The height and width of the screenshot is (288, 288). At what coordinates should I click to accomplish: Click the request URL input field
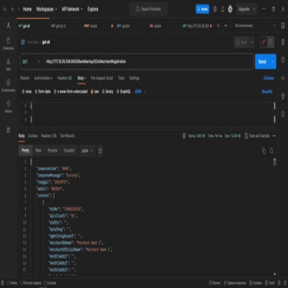coord(148,62)
